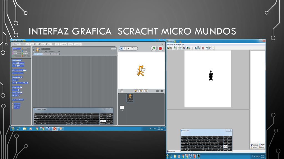
Task: Click the stop-all red icon in MicroMundos toolbar
Action: [203, 48]
